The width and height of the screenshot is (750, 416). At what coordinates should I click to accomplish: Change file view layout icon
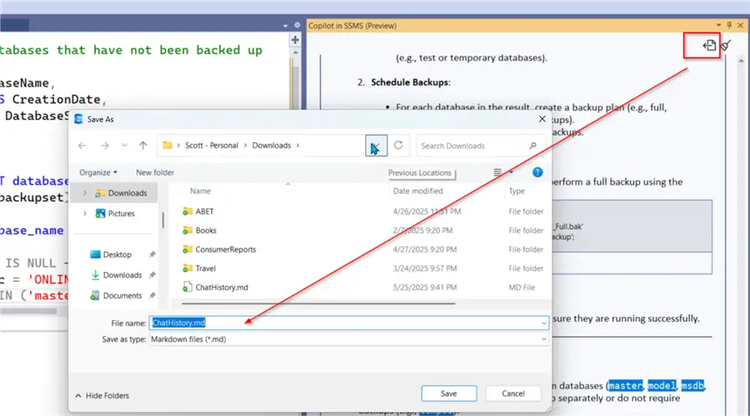(497, 172)
